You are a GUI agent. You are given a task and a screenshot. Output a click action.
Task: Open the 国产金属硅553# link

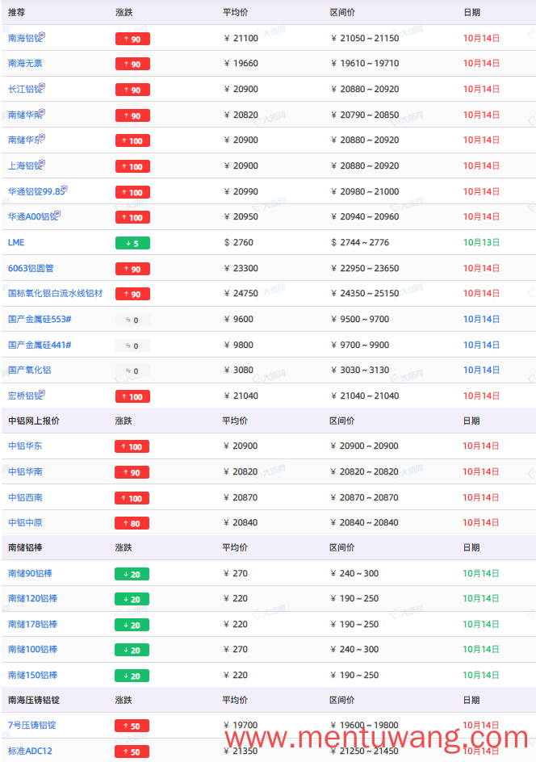40,320
